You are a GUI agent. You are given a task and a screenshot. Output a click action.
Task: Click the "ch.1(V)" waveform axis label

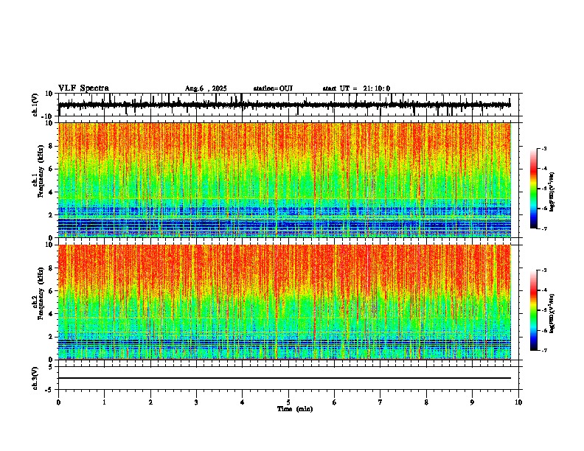coord(35,105)
